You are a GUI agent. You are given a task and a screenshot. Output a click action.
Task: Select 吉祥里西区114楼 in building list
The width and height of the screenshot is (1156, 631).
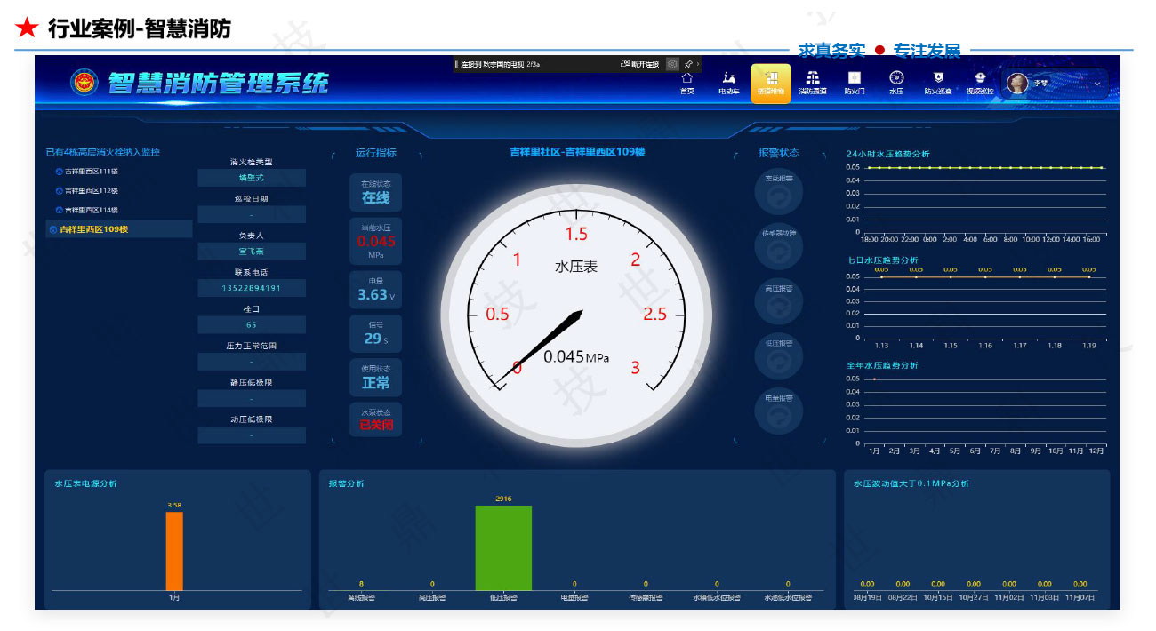86,210
